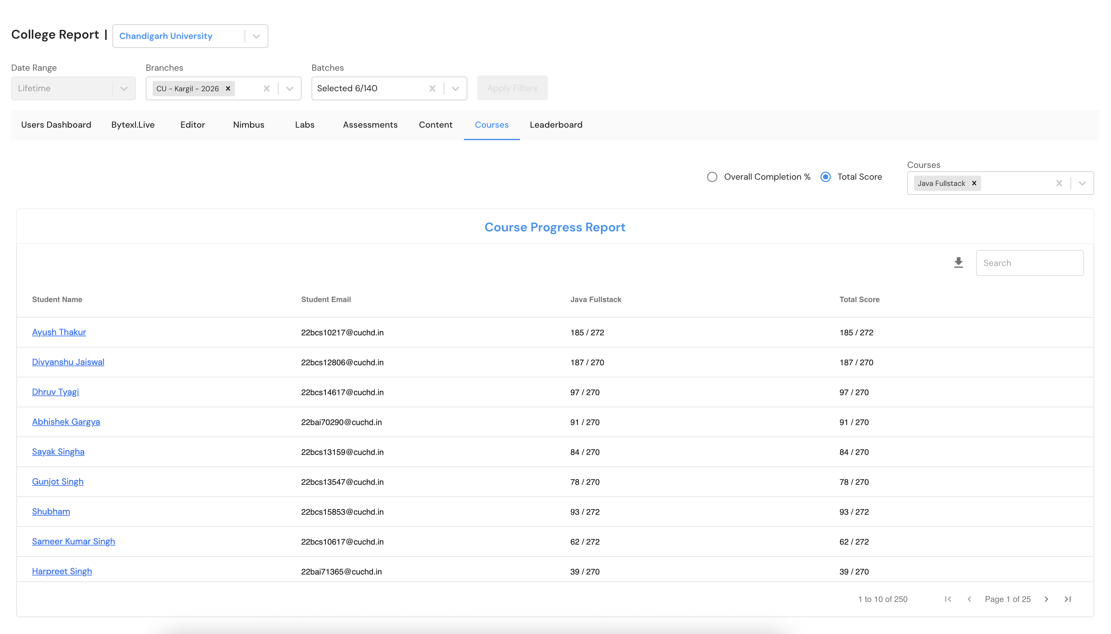Screen dimensions: 1111x634
Task: Expand the Chandigarh University college dropdown
Action: coord(256,36)
